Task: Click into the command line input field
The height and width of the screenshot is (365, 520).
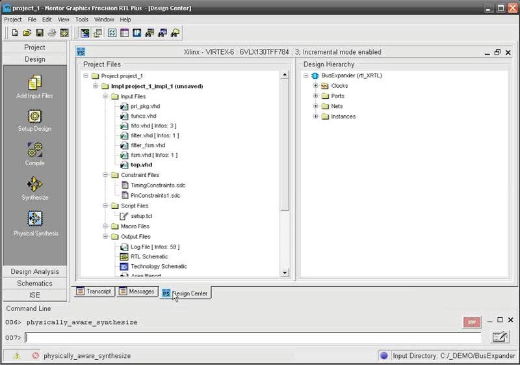Action: (x=253, y=338)
